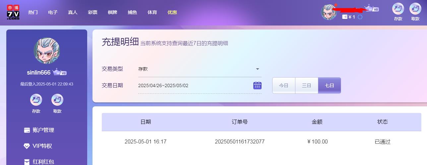Click the header user avatar

329,12
